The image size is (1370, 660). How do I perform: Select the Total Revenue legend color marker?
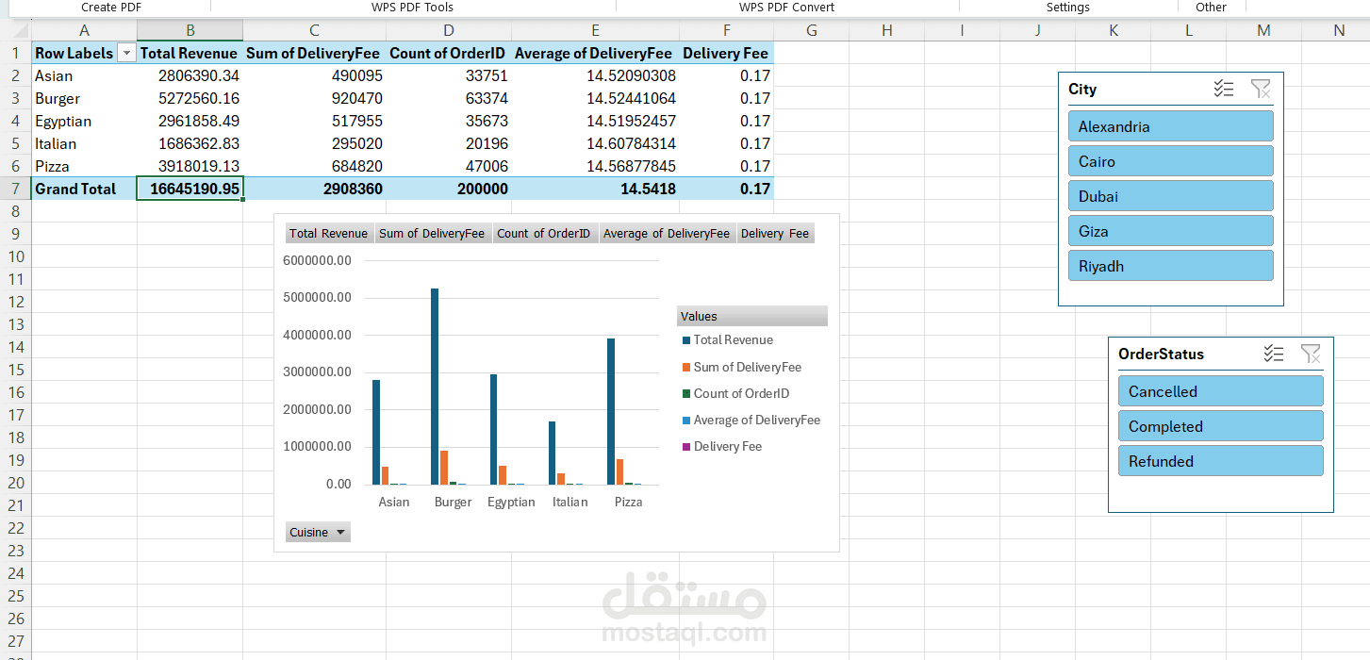[x=686, y=340]
